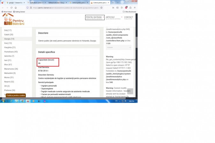Click the scroll-to-top square button
Screen dimensions: 215x143
point(130,91)
